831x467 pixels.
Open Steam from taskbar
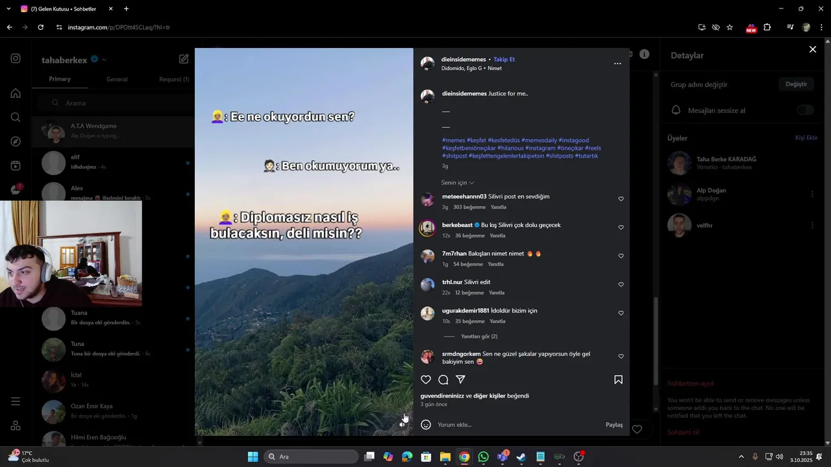click(x=521, y=457)
